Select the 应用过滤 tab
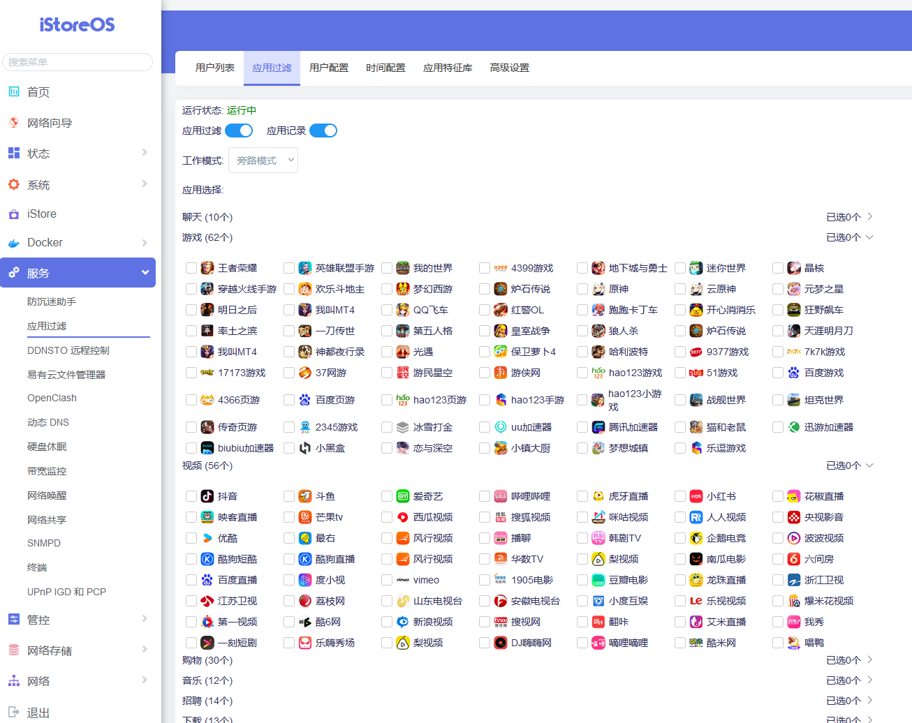The width and height of the screenshot is (912, 723). pyautogui.click(x=272, y=68)
